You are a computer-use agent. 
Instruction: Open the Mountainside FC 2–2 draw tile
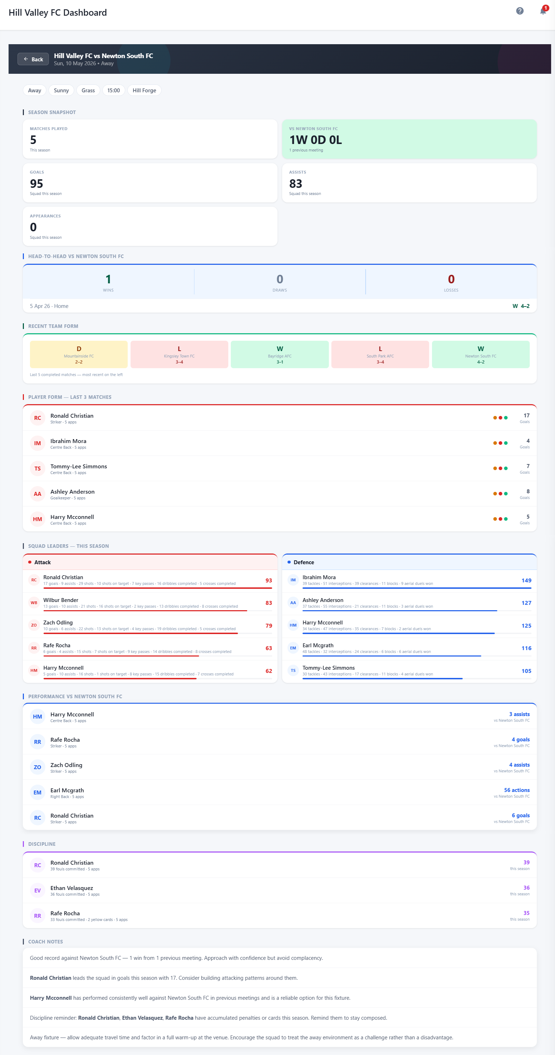79,355
